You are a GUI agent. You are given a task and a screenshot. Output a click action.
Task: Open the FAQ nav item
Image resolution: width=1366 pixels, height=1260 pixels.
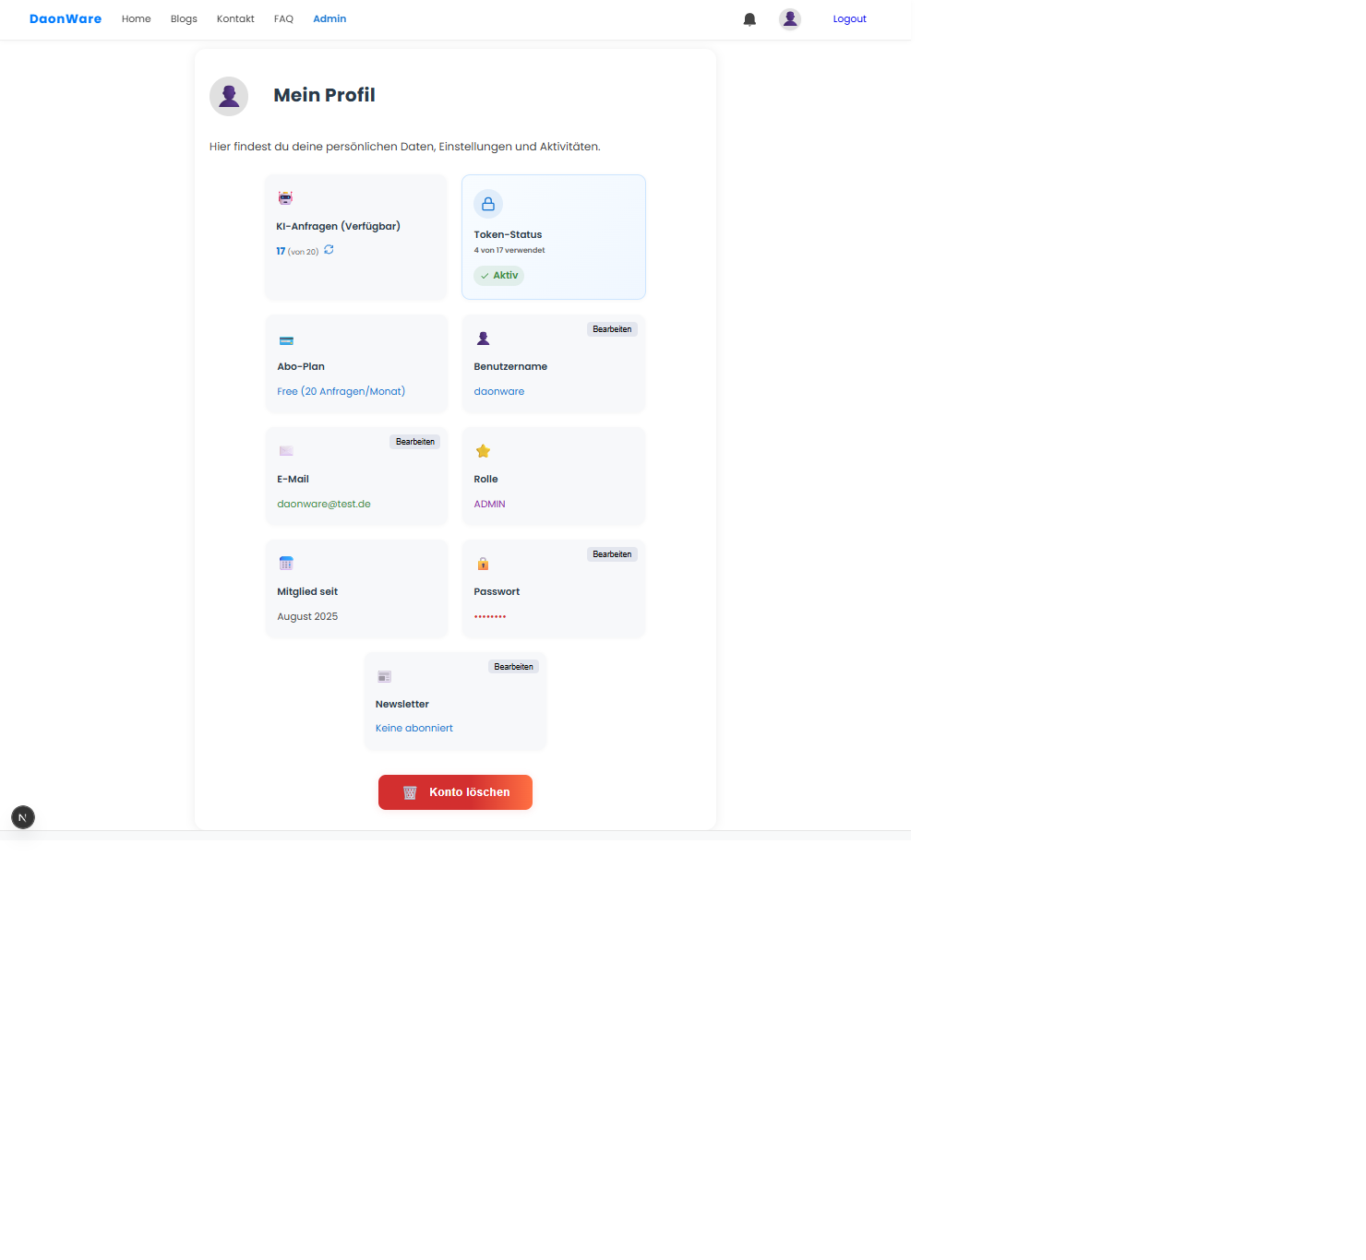(283, 18)
